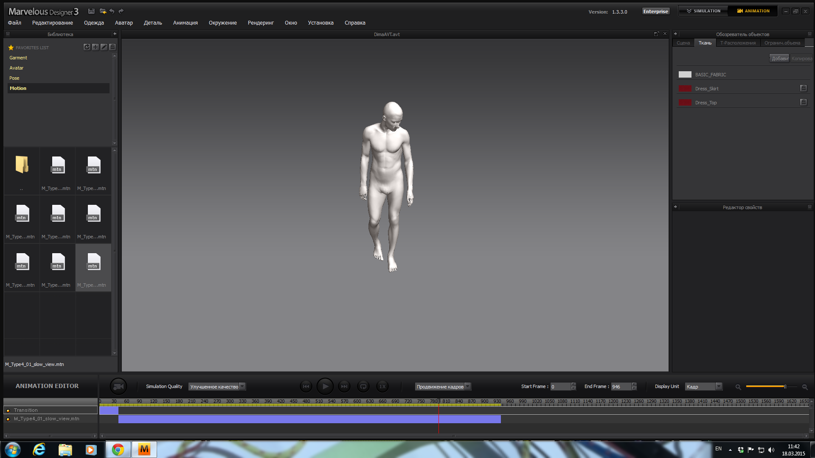
Task: Click the save project icon
Action: click(91, 11)
